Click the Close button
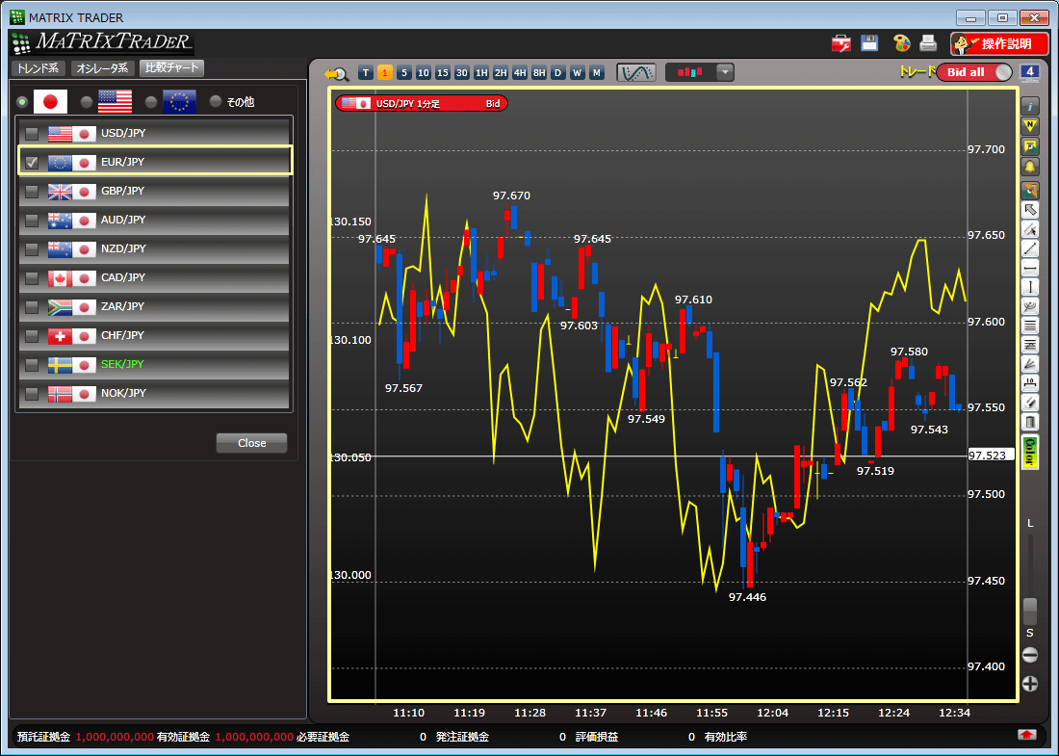The height and width of the screenshot is (756, 1059). click(251, 443)
